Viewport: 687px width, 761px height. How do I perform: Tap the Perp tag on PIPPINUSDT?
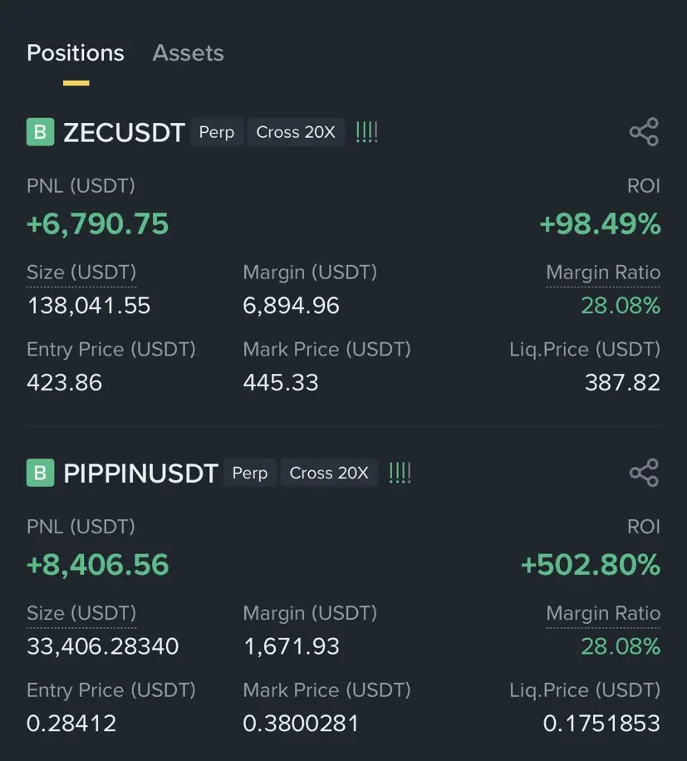[x=250, y=473]
